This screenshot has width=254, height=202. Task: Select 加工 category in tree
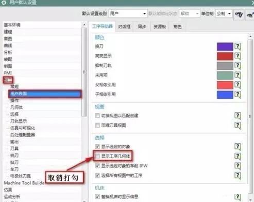(8, 80)
